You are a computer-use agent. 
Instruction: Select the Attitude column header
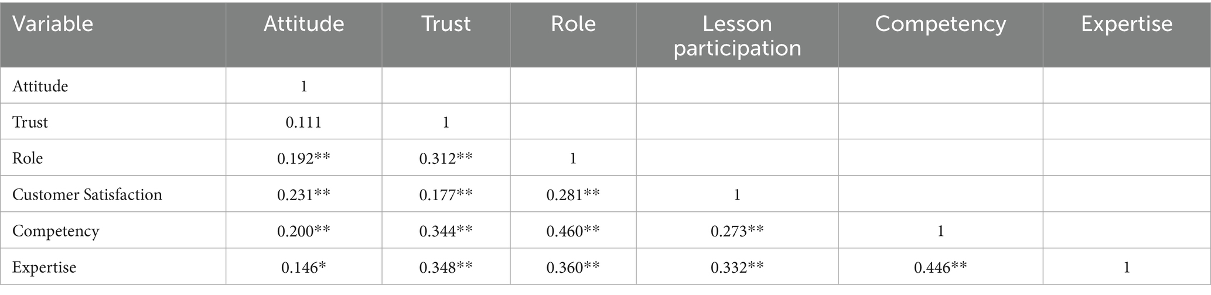pyautogui.click(x=303, y=24)
